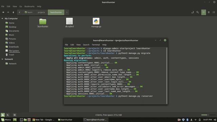Open the volume speaker tray icon

(x=215, y=120)
